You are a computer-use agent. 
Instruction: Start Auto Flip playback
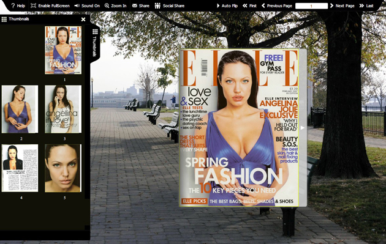[x=227, y=6]
